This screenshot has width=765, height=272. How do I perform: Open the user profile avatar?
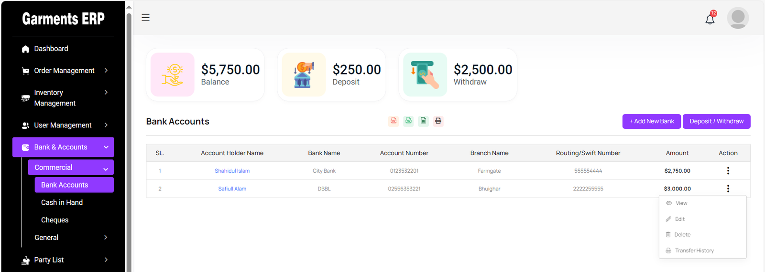pyautogui.click(x=738, y=18)
